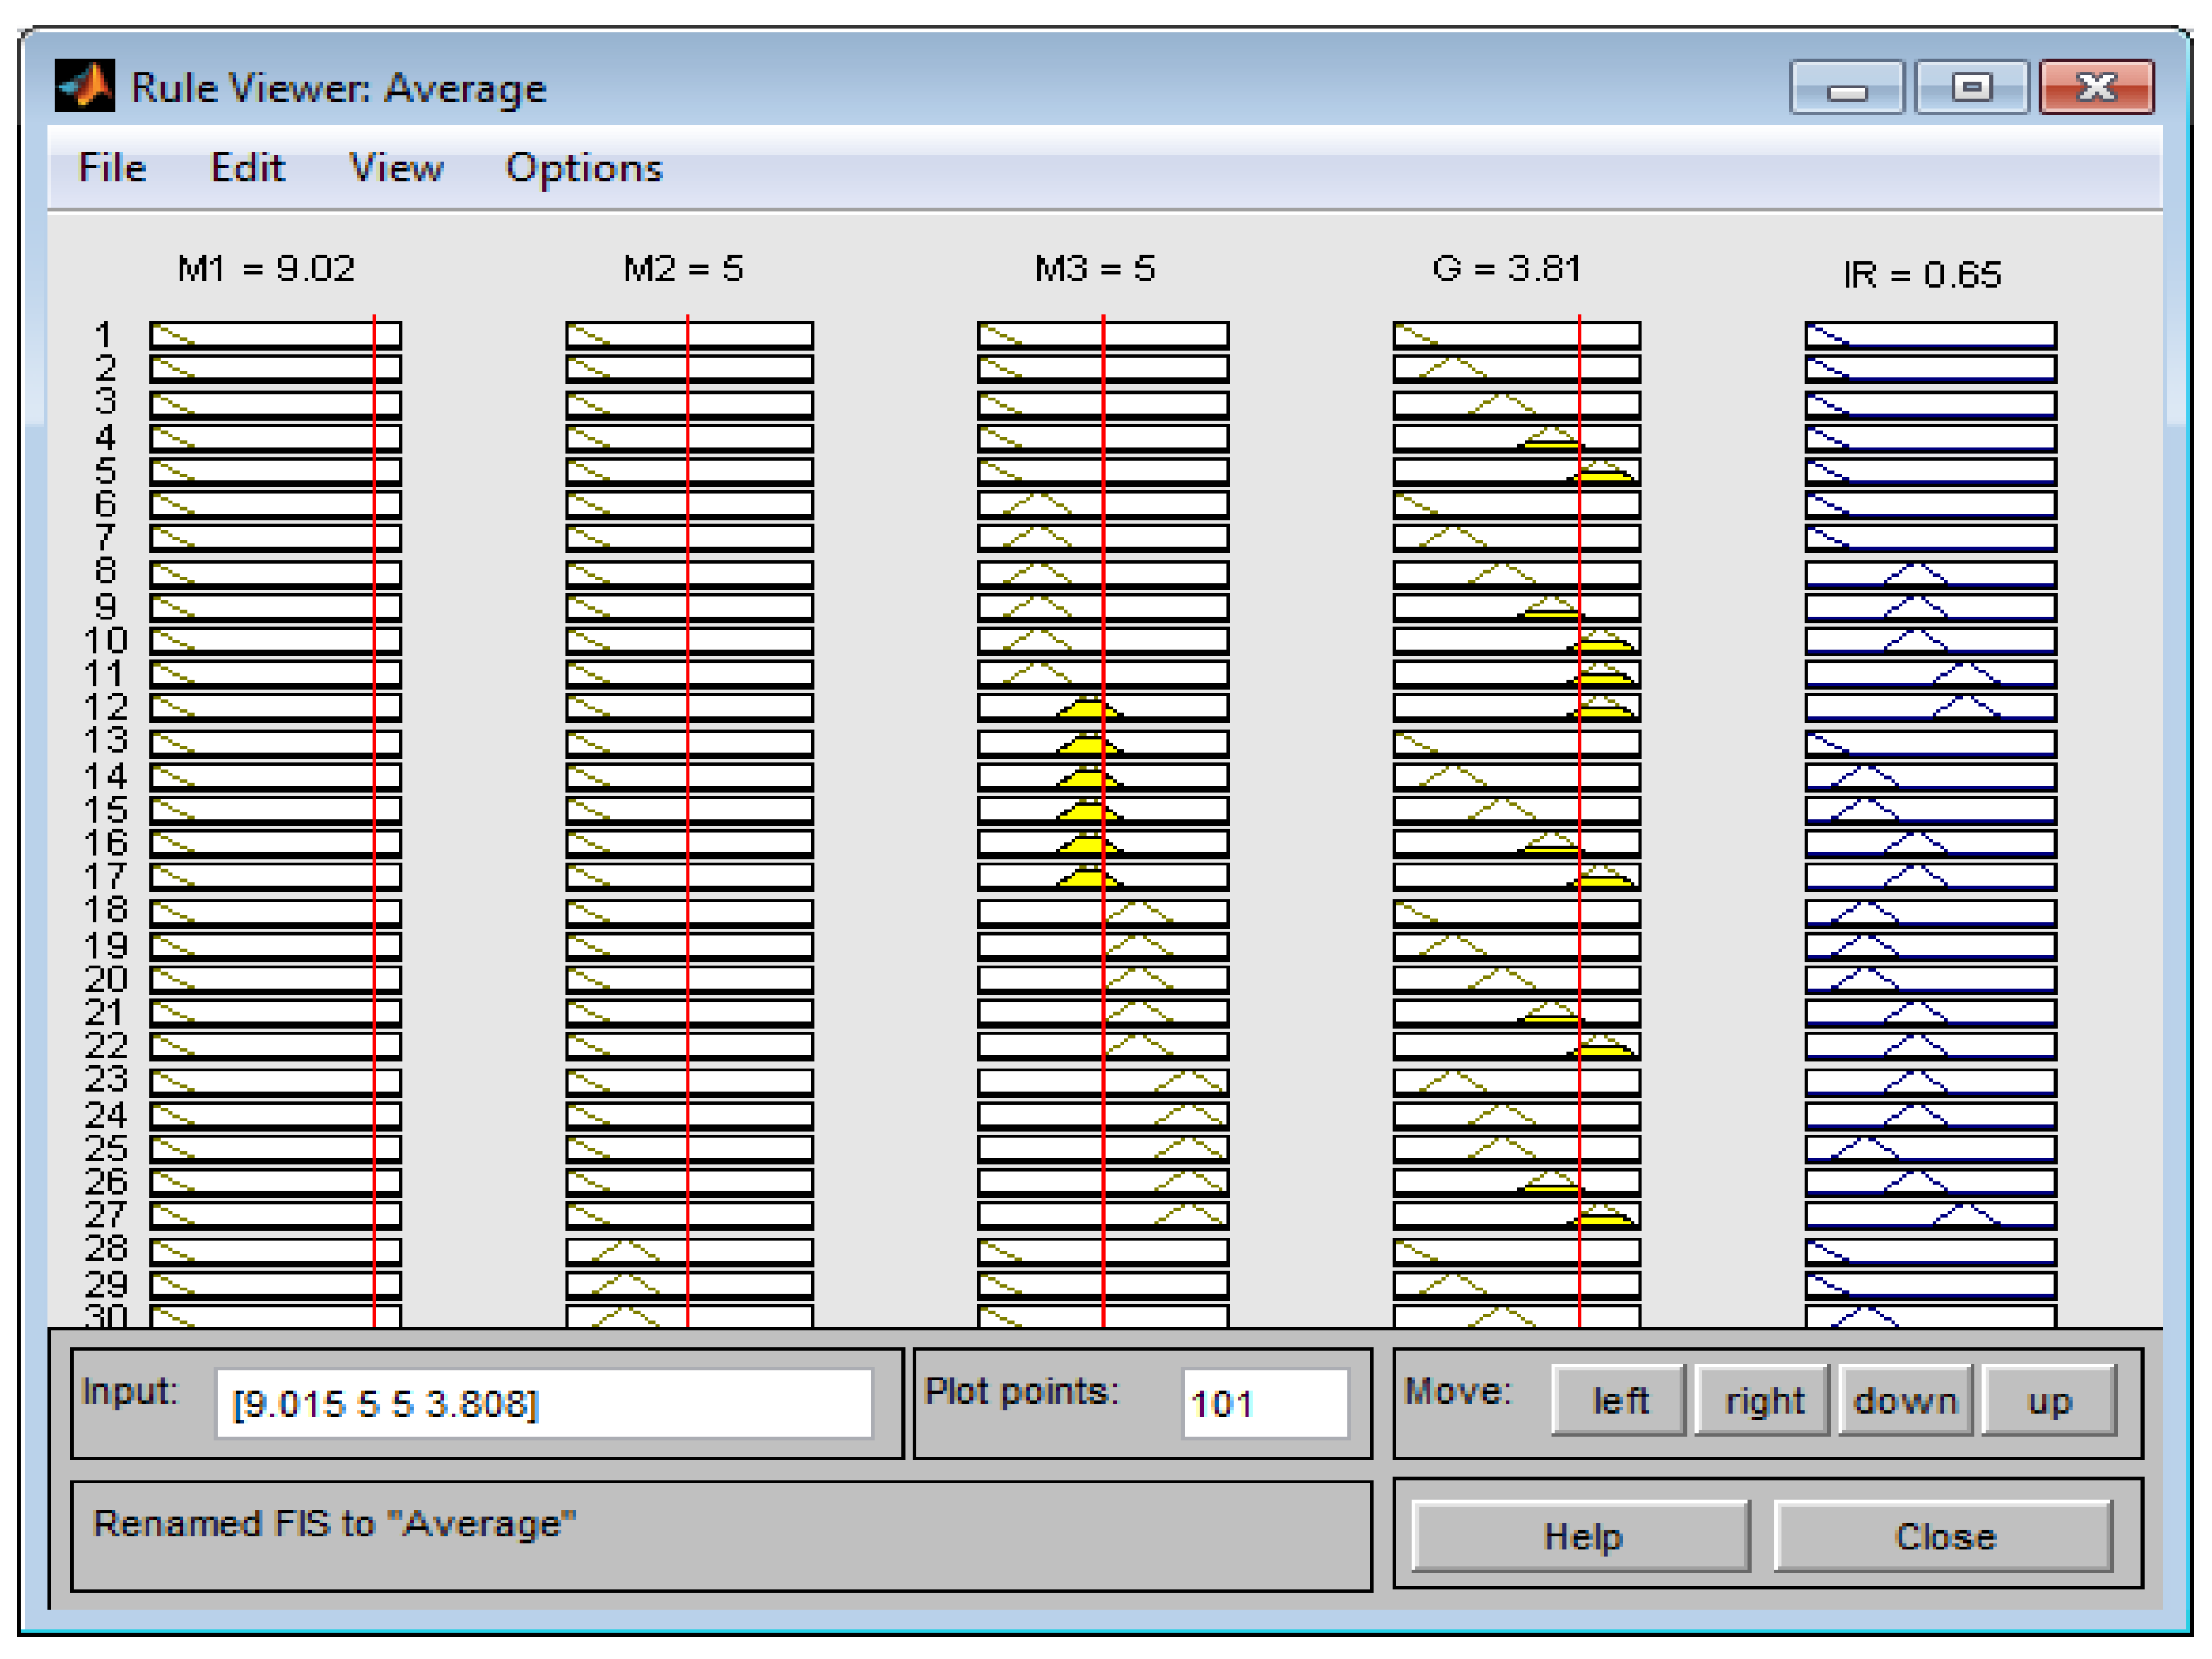
Task: Click the status message Renamed FIS to Average
Action: tap(334, 1524)
